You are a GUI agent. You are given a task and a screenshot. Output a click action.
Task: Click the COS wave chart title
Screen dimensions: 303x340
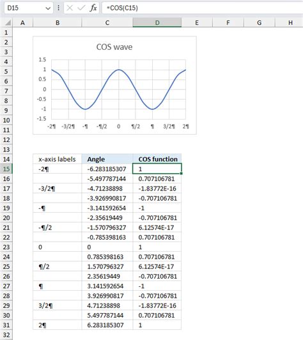[x=114, y=47]
